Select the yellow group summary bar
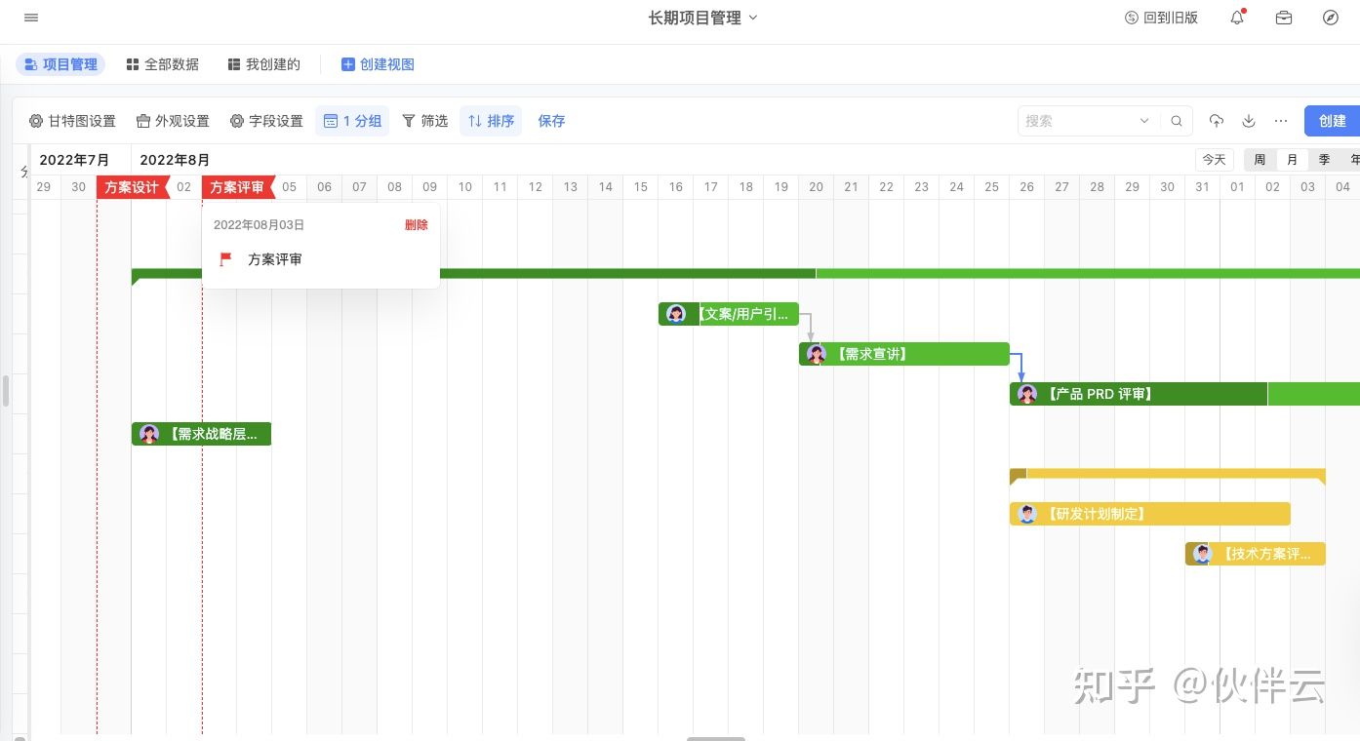 1168,474
